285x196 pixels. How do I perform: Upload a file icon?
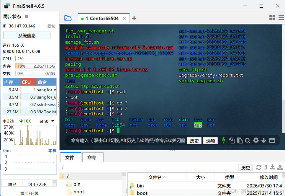click(x=280, y=167)
